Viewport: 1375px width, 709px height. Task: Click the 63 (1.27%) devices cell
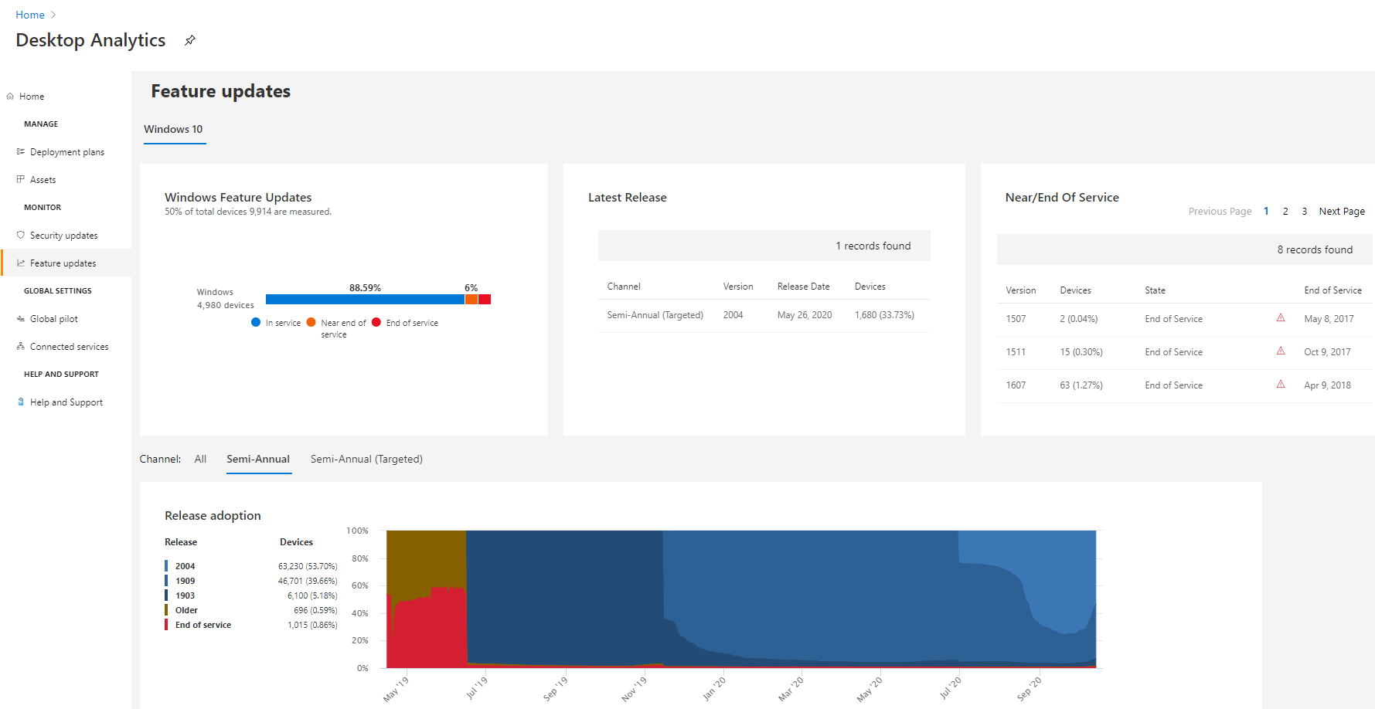point(1081,385)
